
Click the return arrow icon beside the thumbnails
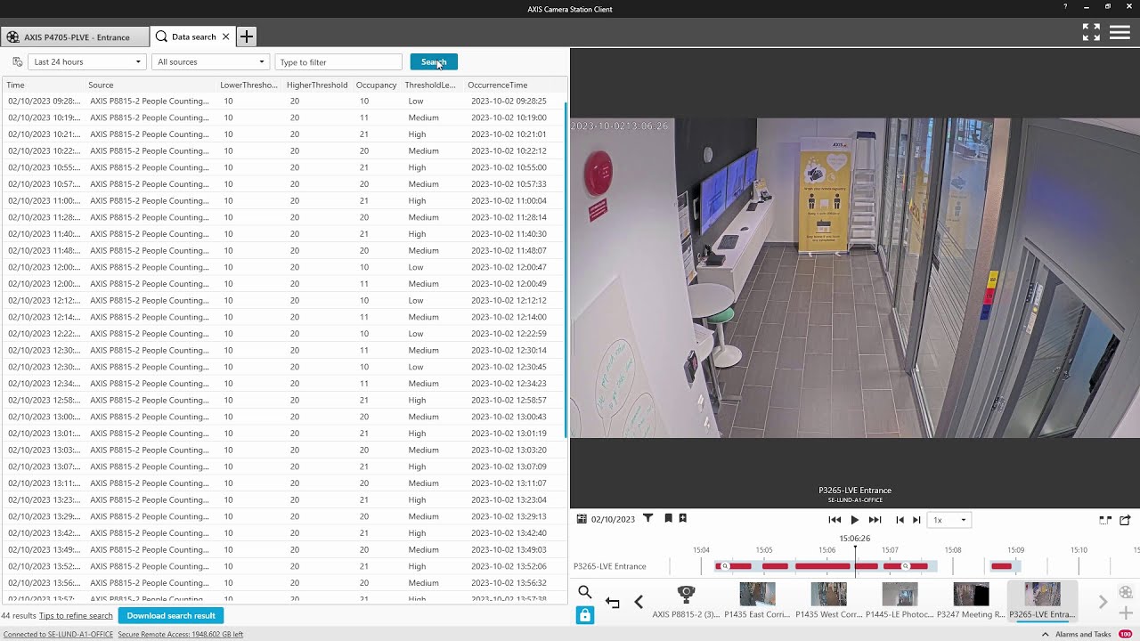(613, 603)
